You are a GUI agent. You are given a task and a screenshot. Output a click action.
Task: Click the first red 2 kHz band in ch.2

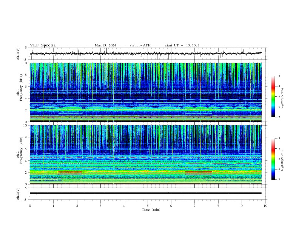tap(70, 172)
